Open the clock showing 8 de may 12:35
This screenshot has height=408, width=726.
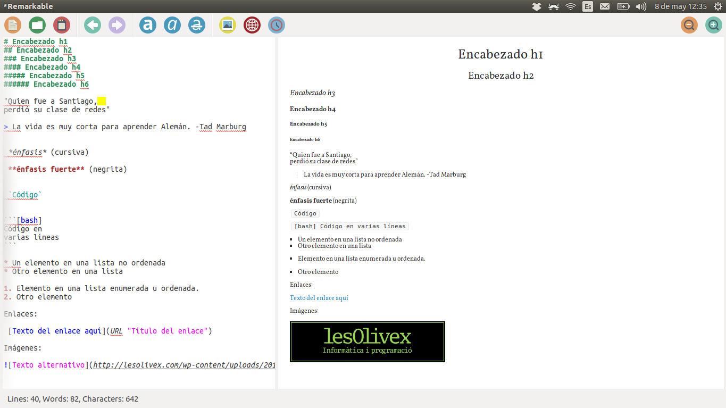click(x=680, y=6)
